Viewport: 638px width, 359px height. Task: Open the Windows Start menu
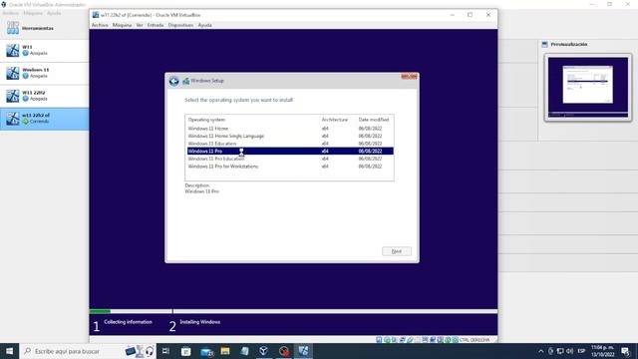coord(9,351)
